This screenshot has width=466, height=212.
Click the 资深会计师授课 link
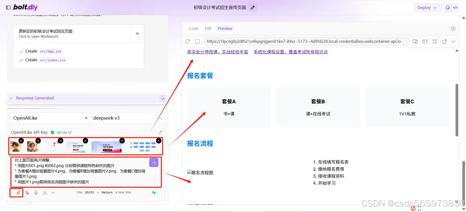[x=217, y=52]
